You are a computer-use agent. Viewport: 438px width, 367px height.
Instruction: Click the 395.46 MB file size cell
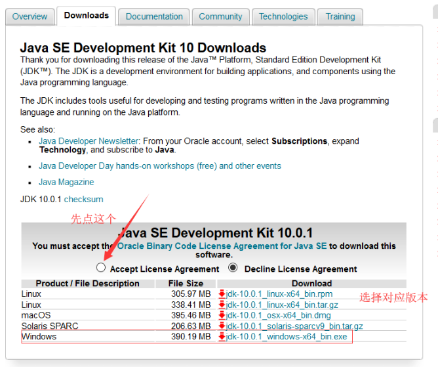click(x=191, y=315)
